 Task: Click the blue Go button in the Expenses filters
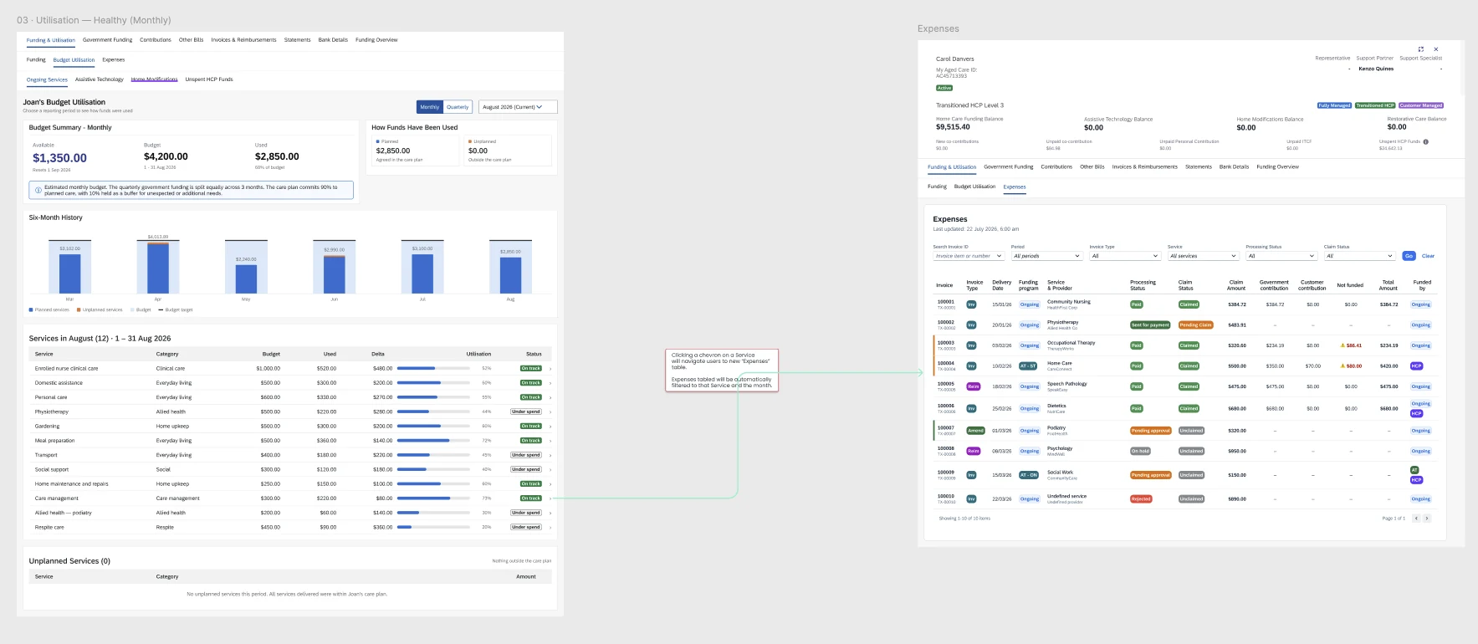coord(1409,256)
